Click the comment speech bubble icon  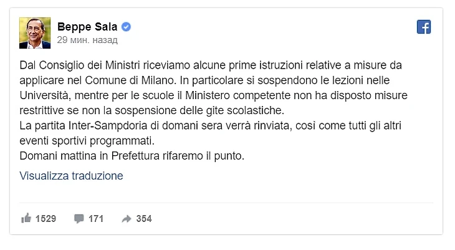(79, 219)
